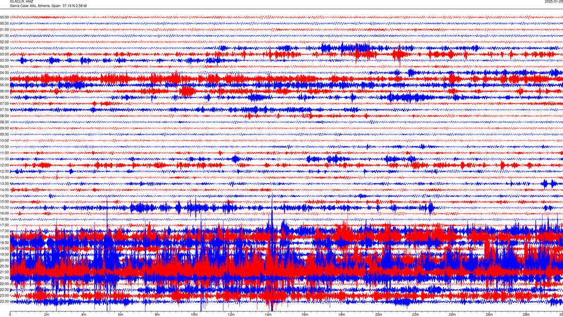Select the 13:00 time row label

[4, 177]
